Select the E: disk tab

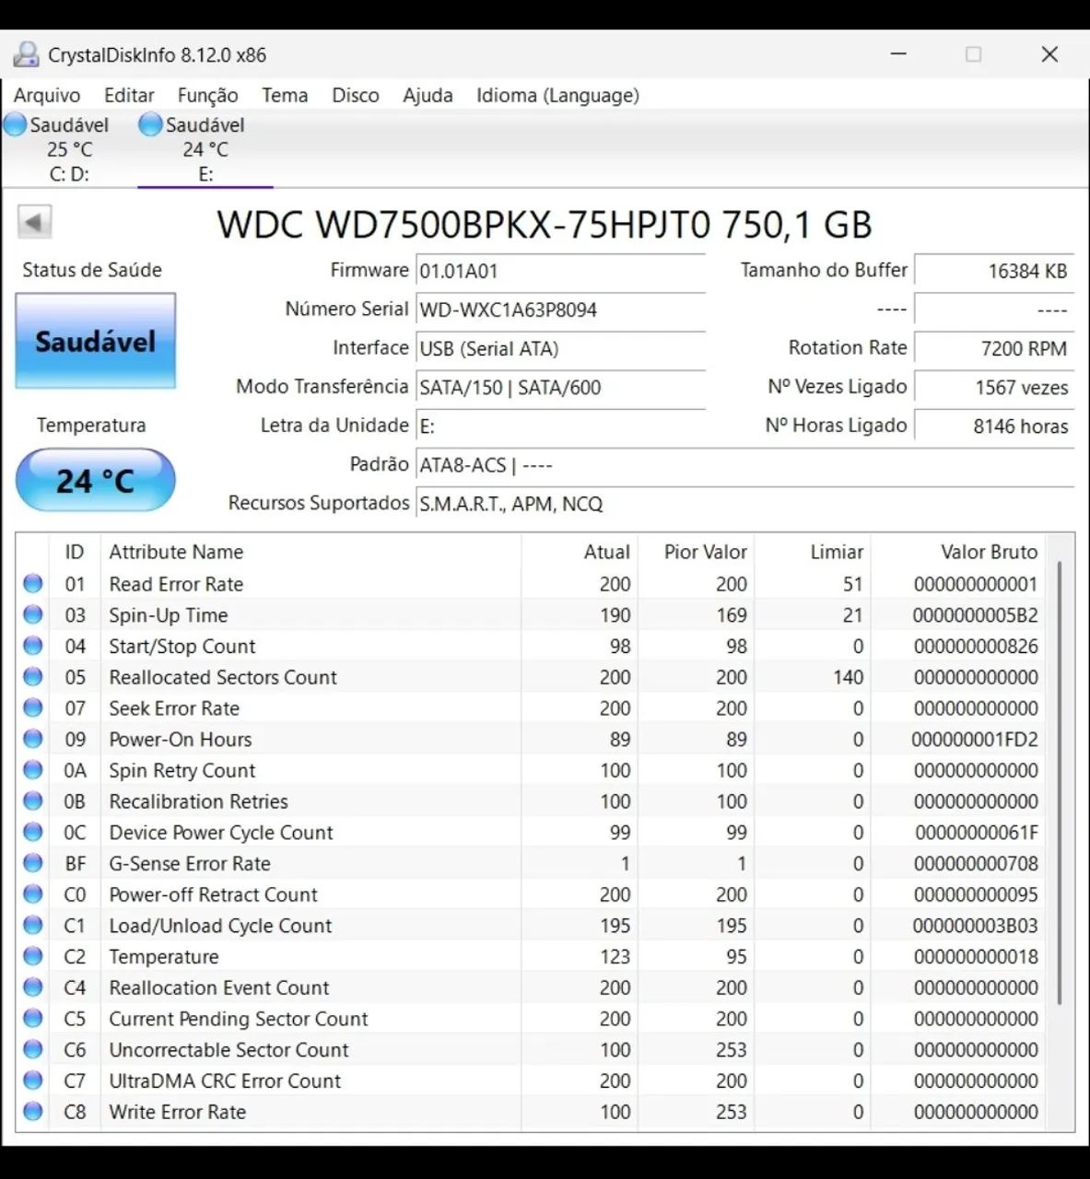(x=205, y=148)
